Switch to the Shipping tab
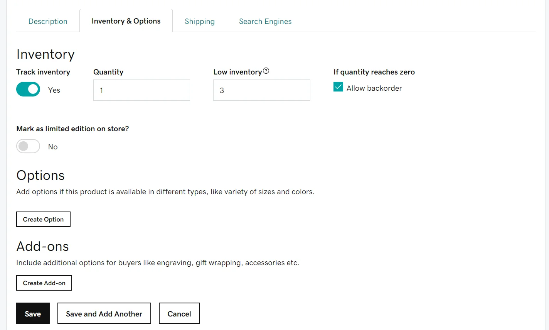The height and width of the screenshot is (330, 549). coord(199,21)
